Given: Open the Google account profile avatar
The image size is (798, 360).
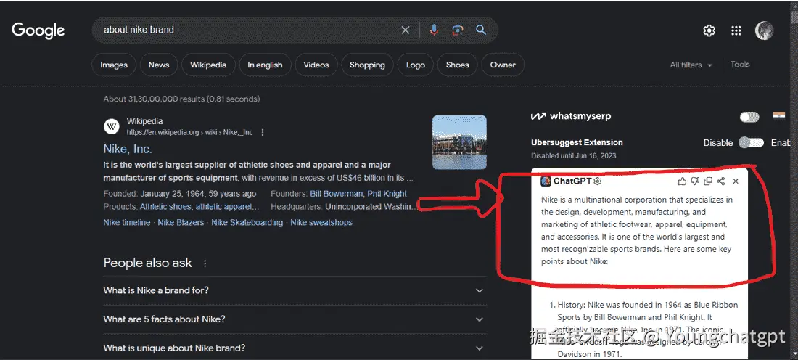Looking at the screenshot, I should click(765, 30).
